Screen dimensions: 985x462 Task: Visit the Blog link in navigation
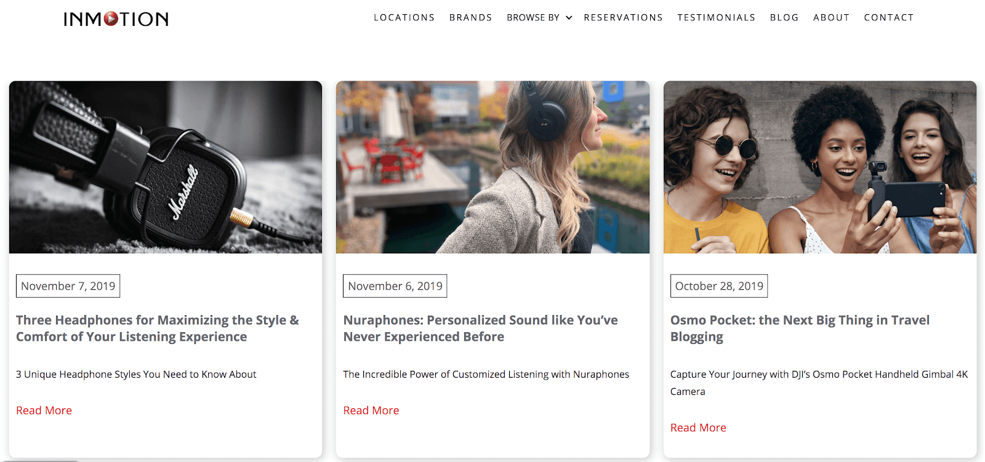784,17
